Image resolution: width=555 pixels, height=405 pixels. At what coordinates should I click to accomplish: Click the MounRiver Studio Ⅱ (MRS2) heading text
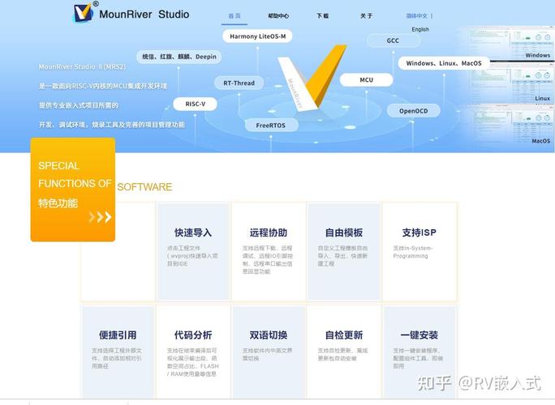tap(82, 66)
